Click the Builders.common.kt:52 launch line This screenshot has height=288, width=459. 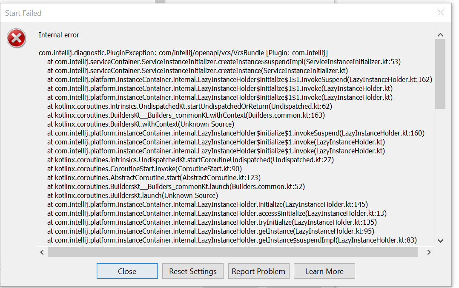[176, 186]
